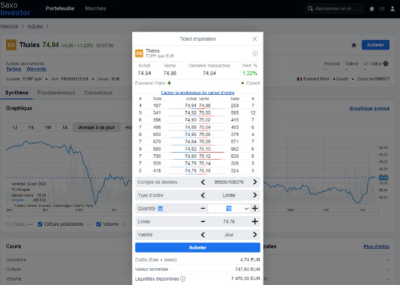The width and height of the screenshot is (400, 285).
Task: Click the Limite value 74,76
Action: pos(229,221)
